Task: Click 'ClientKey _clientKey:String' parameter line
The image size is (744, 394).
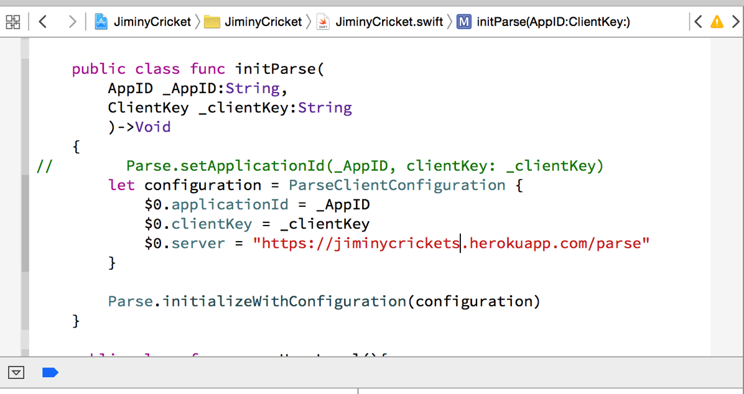Action: point(230,108)
